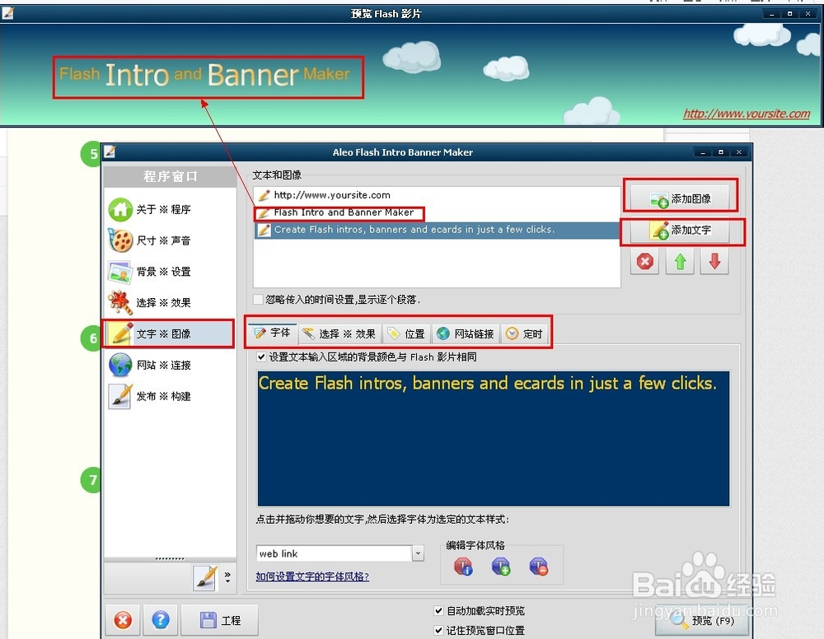Minimize the Aleo Flash Intro Banner Maker window
This screenshot has width=824, height=639.
click(703, 152)
